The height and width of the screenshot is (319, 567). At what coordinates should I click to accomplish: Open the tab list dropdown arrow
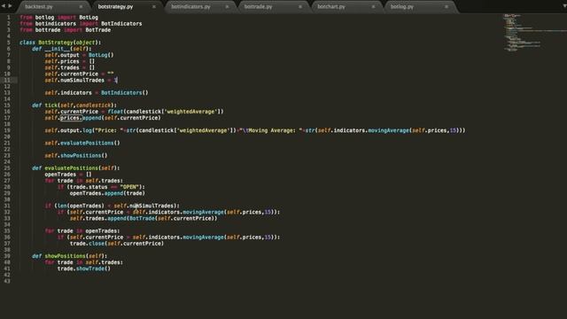coord(564,6)
